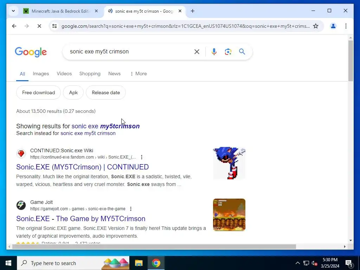Image resolution: width=360 pixels, height=270 pixels.
Task: Search by image with Lens icon
Action: [228, 52]
